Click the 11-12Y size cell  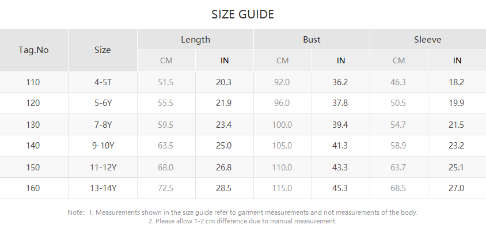click(102, 167)
